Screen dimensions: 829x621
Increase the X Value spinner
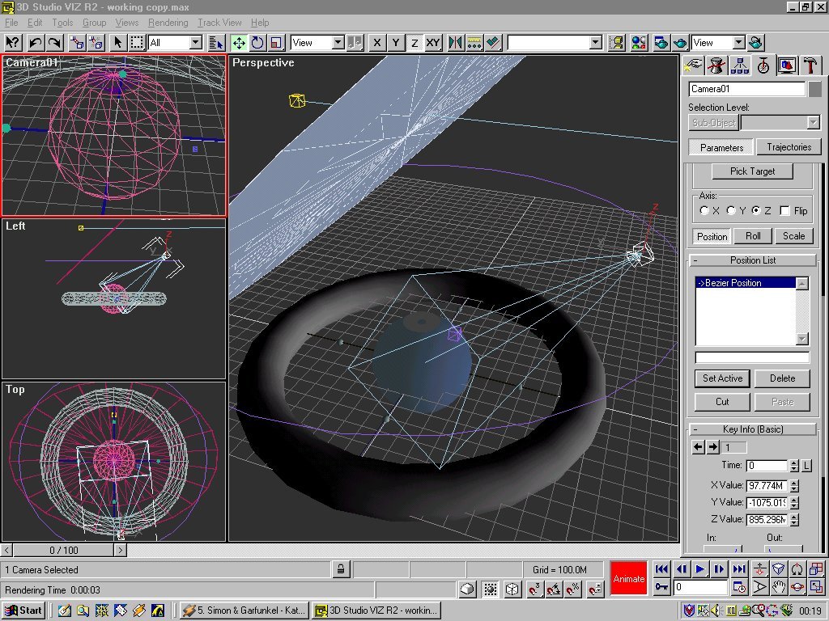(793, 482)
